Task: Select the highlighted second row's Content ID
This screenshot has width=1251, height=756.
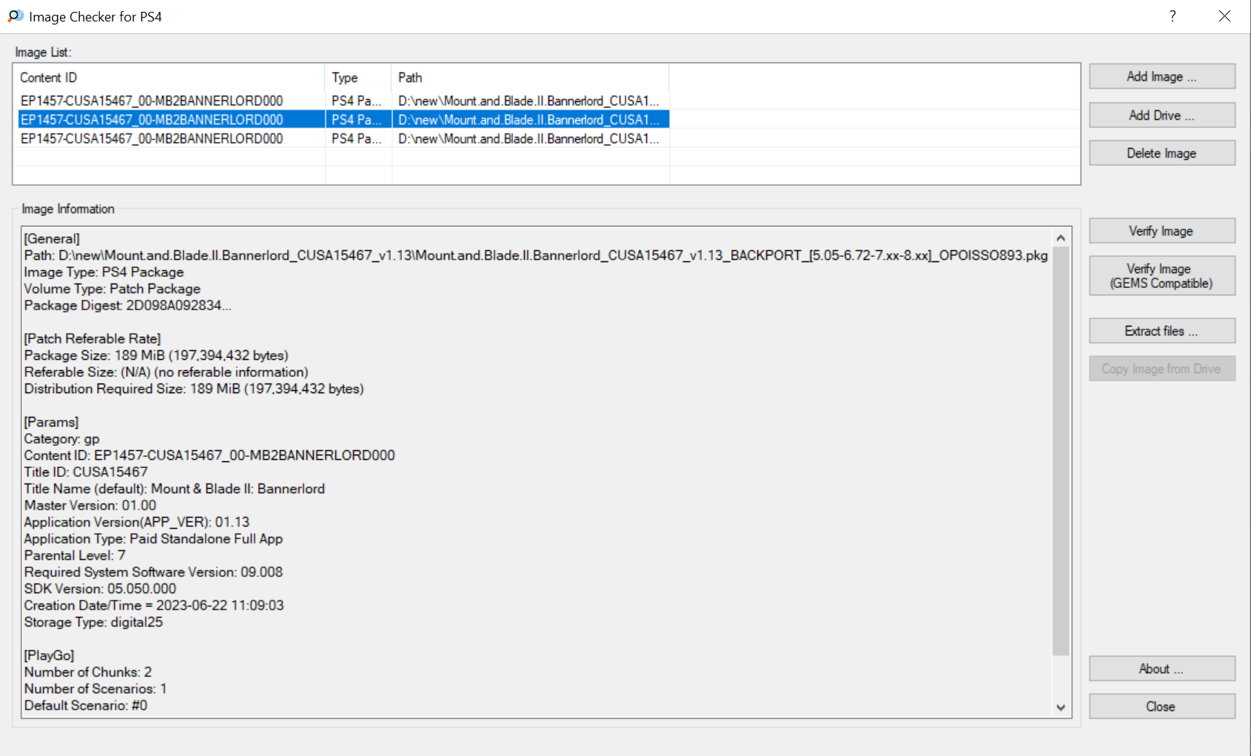Action: 152,119
